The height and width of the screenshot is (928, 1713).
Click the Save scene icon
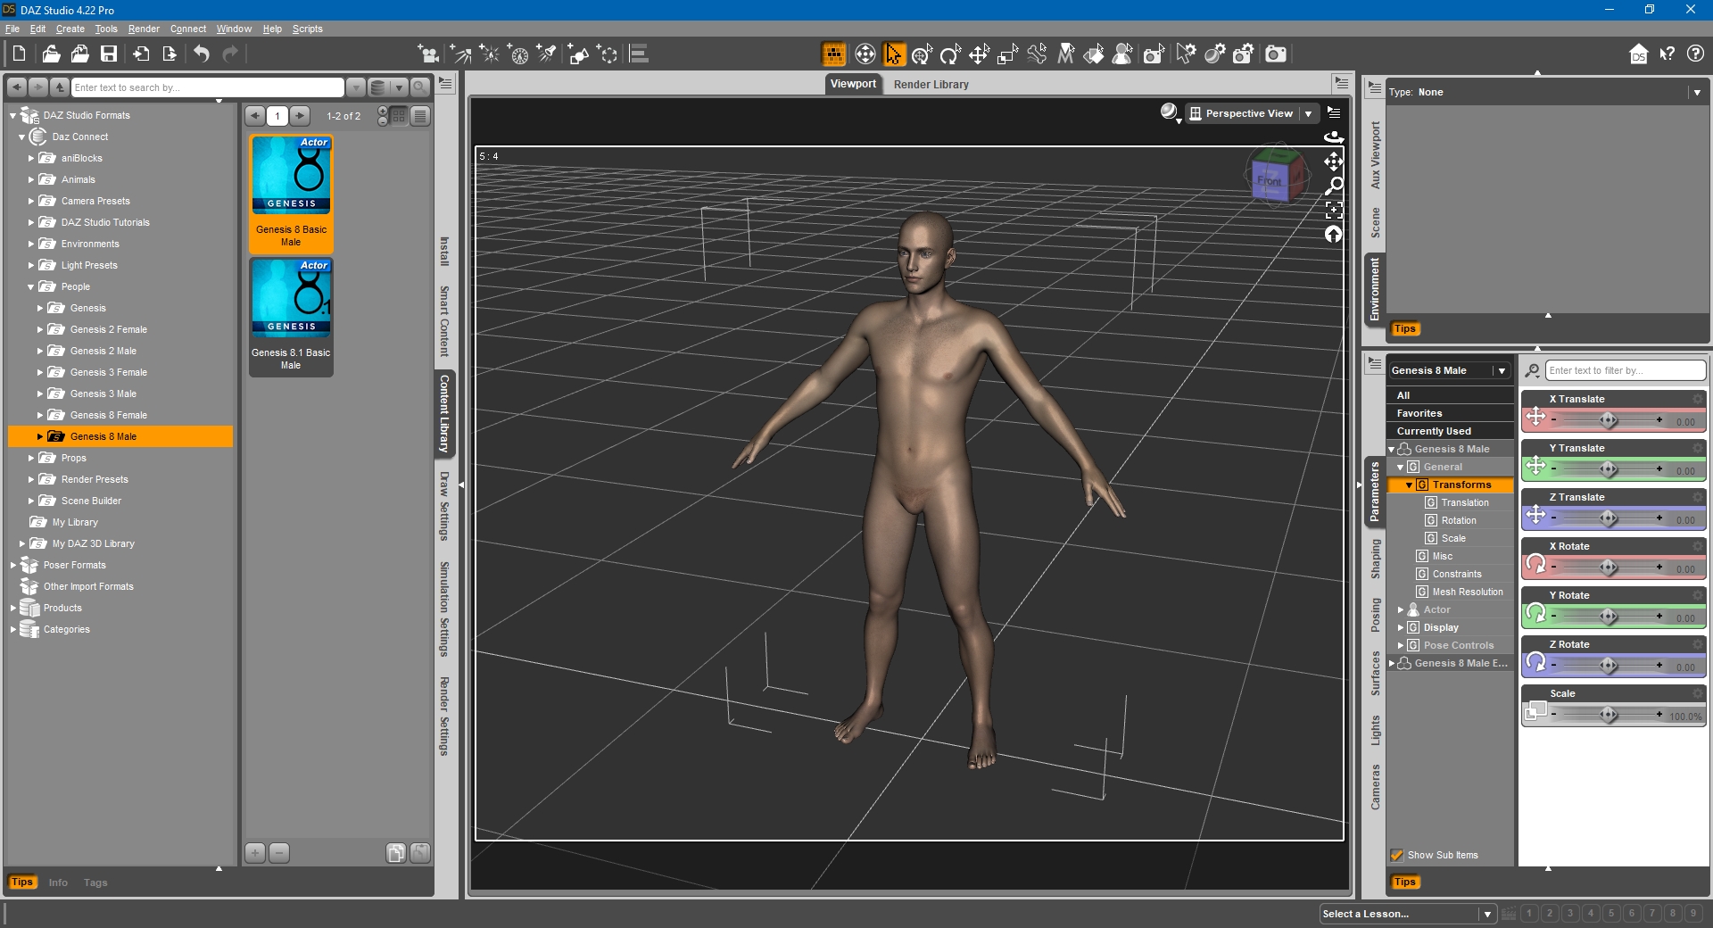pyautogui.click(x=109, y=54)
